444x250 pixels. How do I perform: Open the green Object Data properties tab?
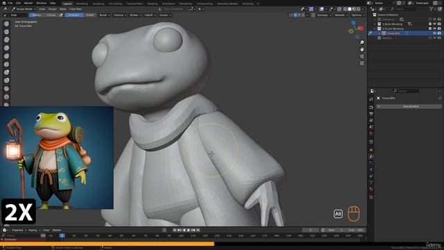tap(371, 182)
